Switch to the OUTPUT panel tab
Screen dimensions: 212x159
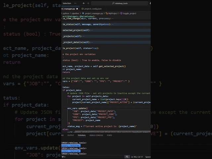coord(71,135)
